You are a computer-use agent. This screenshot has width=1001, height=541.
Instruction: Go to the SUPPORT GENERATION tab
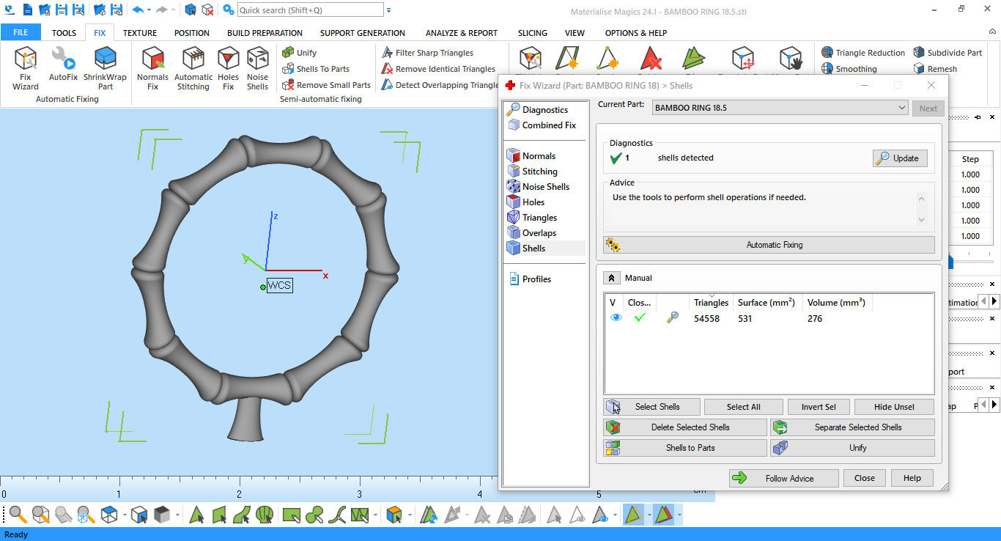tap(363, 33)
